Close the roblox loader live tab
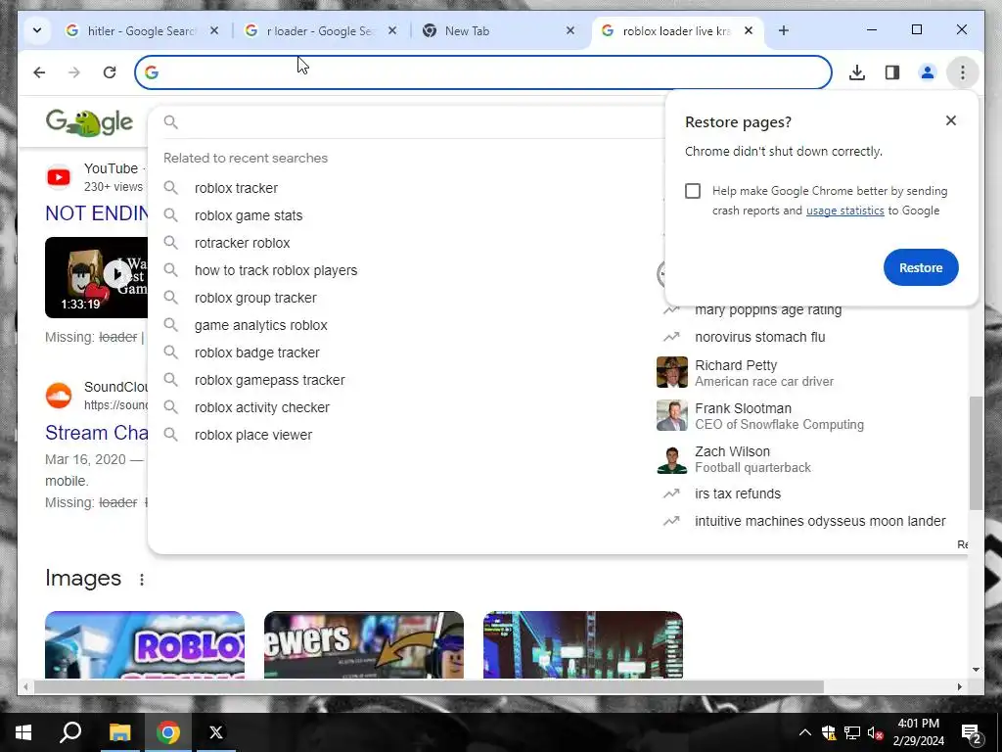 pyautogui.click(x=749, y=30)
